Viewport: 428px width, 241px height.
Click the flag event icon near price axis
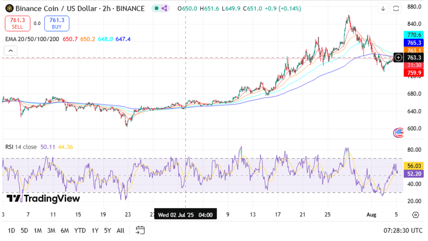[398, 133]
